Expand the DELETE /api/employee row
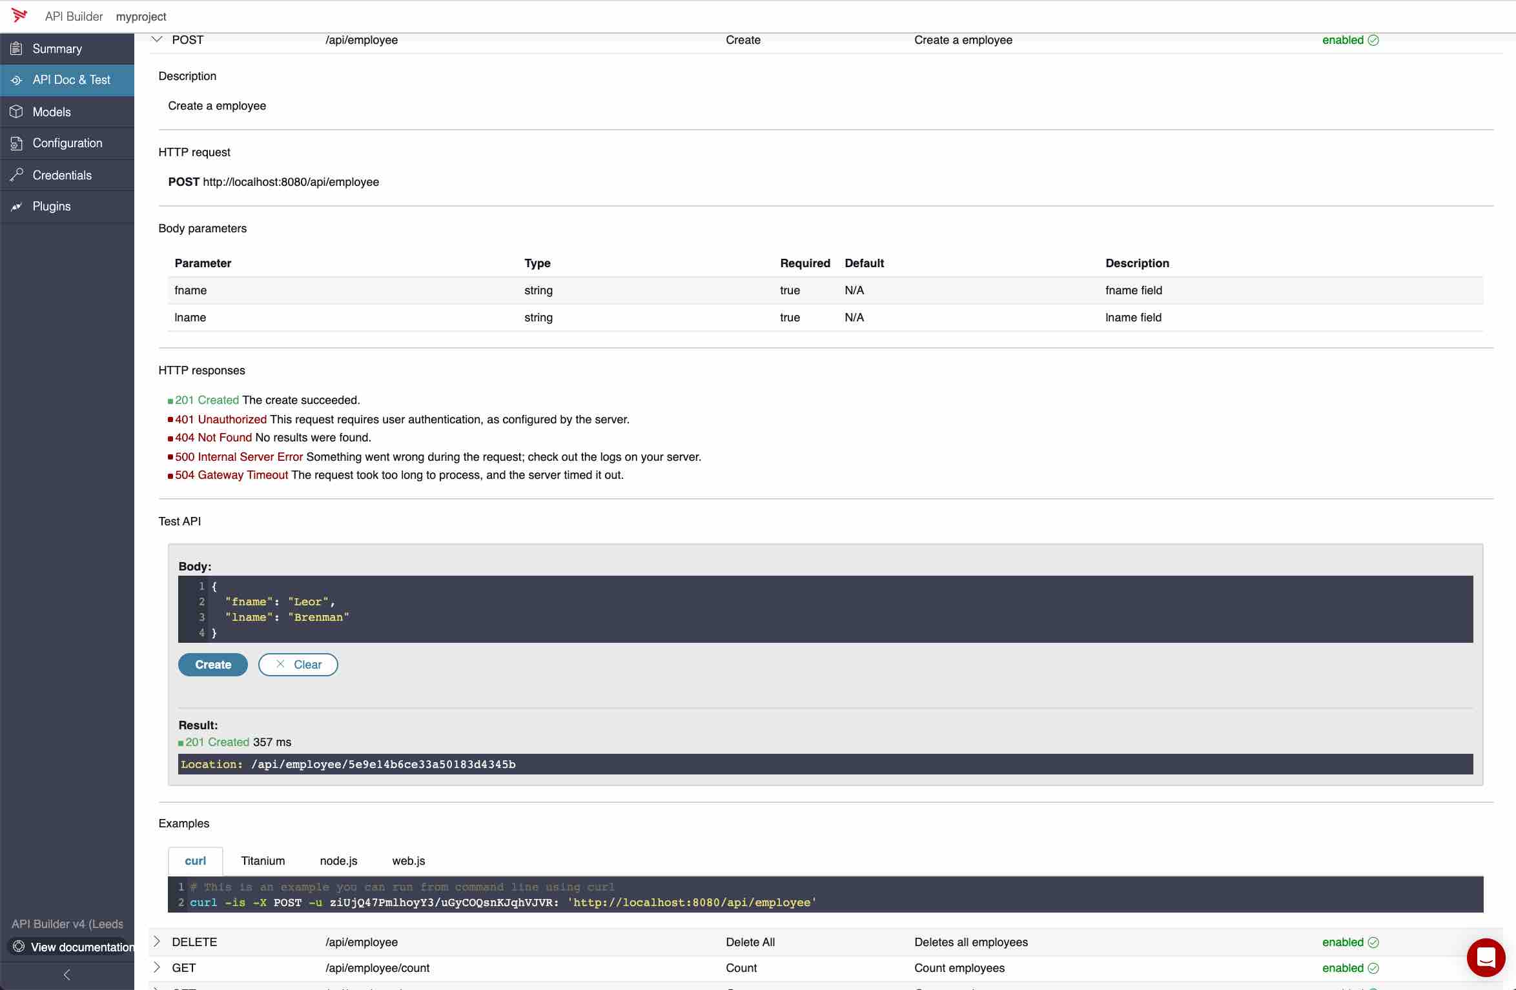This screenshot has width=1516, height=990. 156,942
